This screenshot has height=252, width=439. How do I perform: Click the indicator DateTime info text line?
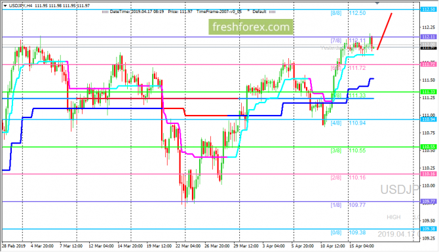tap(189, 12)
